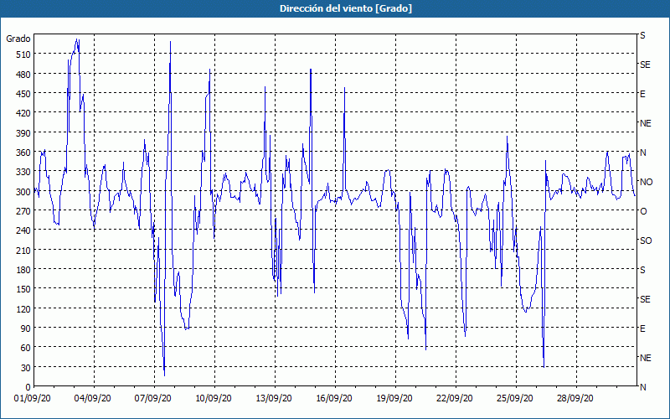This screenshot has width=670, height=419.
Task: Click the 04/09/20 date label
Action: [x=93, y=399]
